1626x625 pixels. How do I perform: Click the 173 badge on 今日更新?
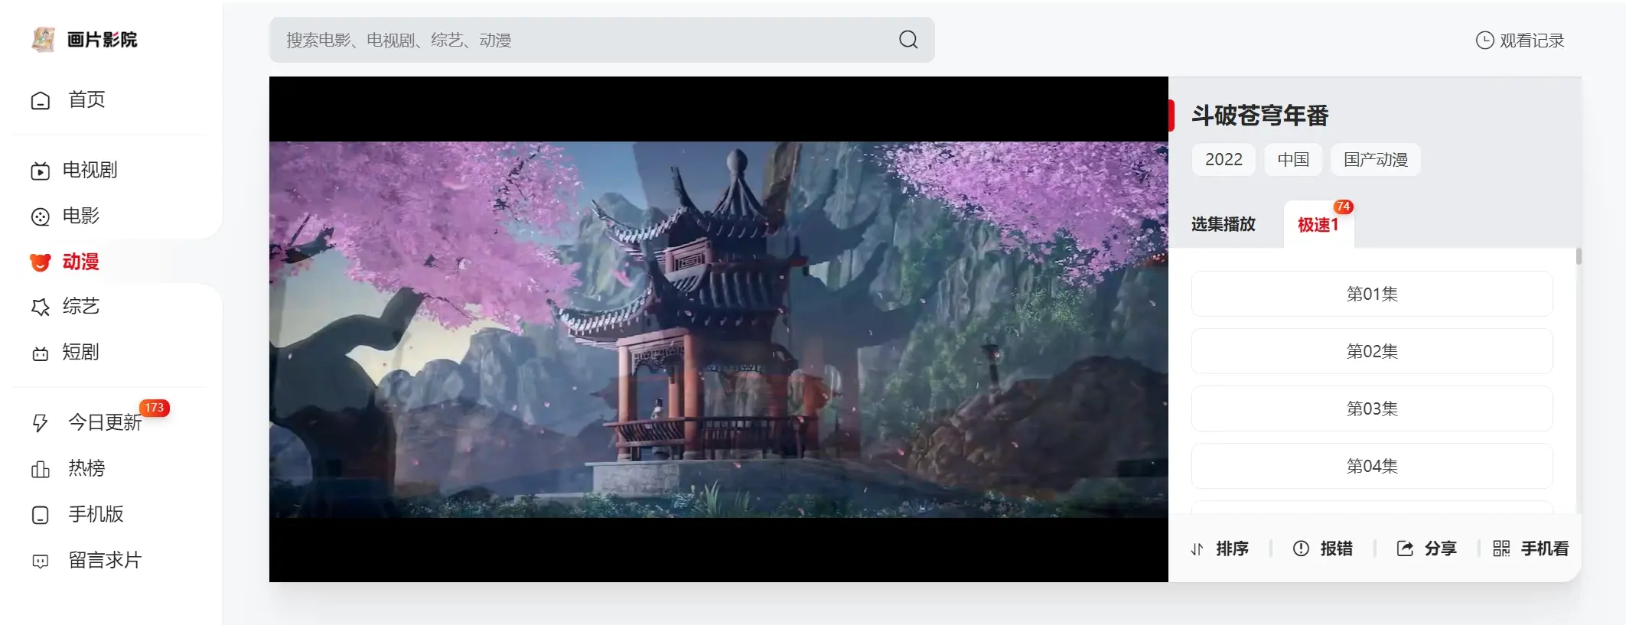(x=155, y=408)
